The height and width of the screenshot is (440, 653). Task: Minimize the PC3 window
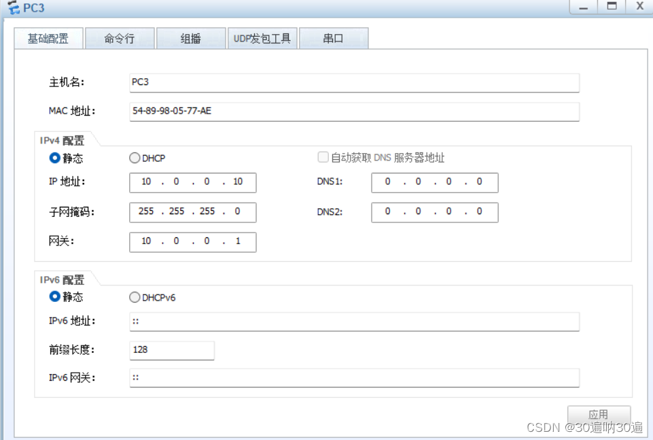584,7
